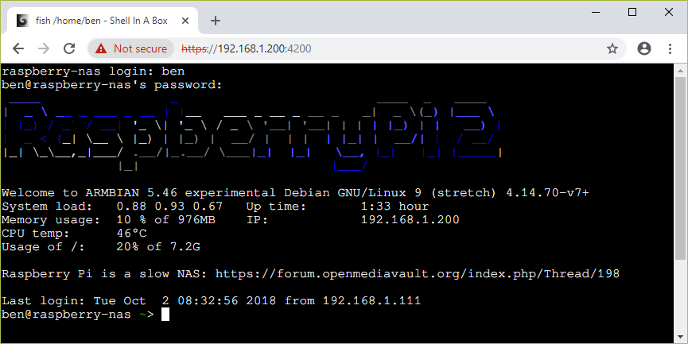Viewport: 688px width, 344px height.
Task: Bookmark this page with the star icon
Action: 612,48
